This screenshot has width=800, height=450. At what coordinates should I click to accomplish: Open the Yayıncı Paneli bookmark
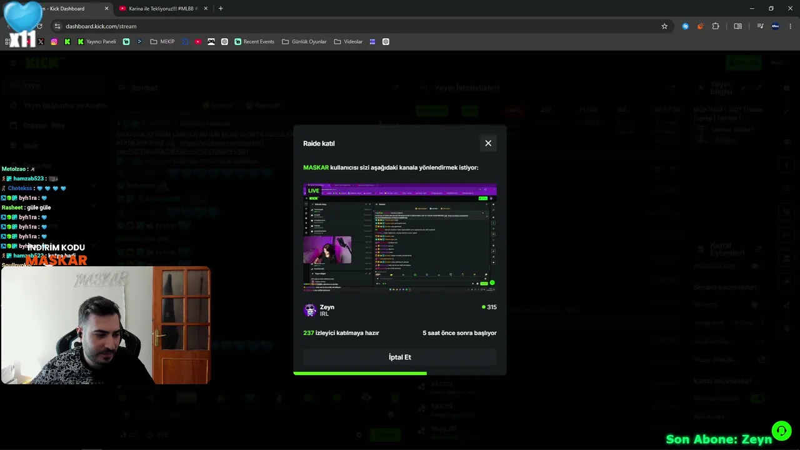coord(97,42)
